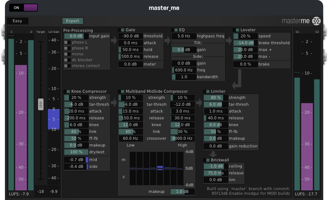Viewport: 328px width, 200px height.
Task: Click the Multiband Low attack 15.0 ms
Action: click(131, 111)
